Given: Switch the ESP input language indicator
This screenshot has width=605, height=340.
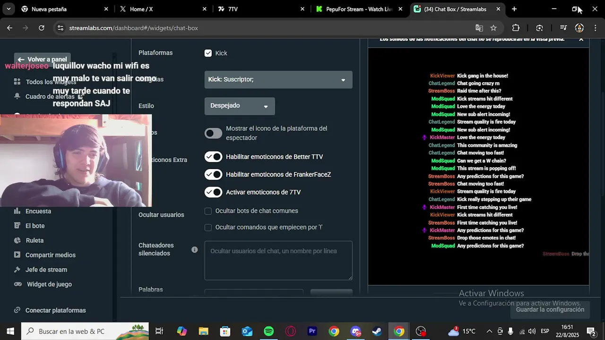Looking at the screenshot, I should (x=545, y=331).
